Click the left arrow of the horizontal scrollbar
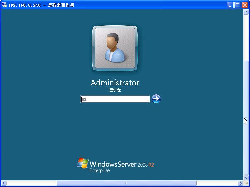This screenshot has height=187, width=250. [3, 184]
